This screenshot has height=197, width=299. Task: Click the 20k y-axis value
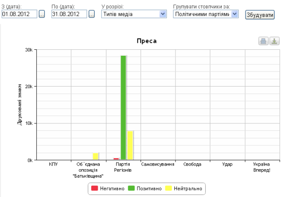click(x=29, y=87)
